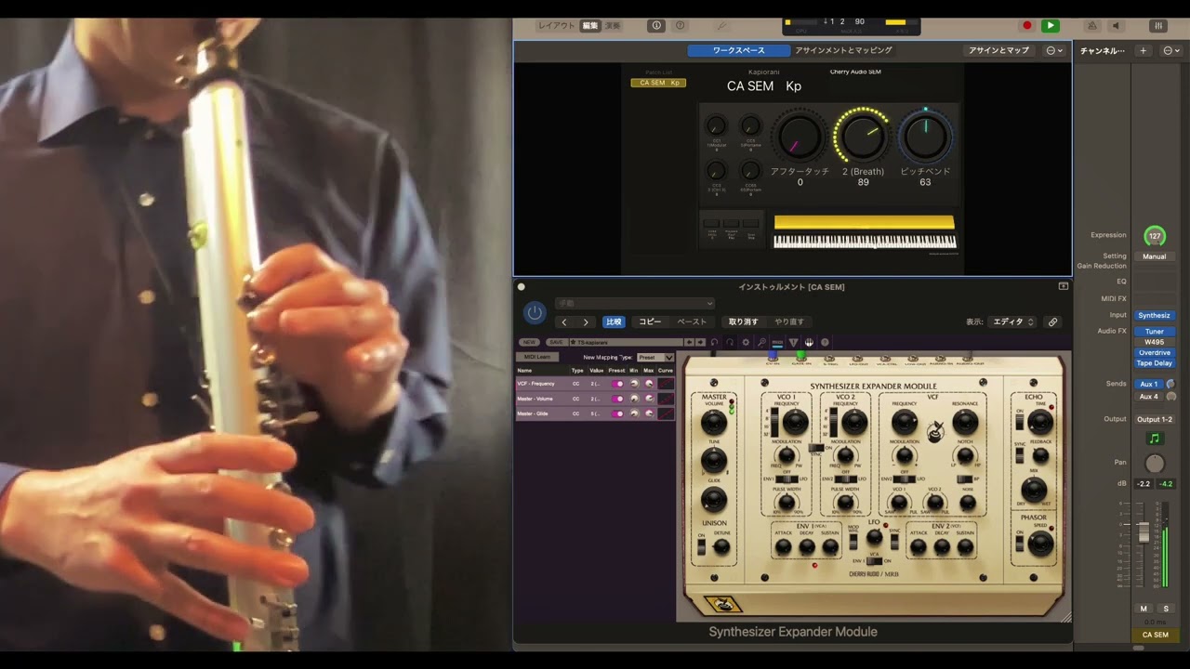
Task: Click the Cherry Audio logo badge on the synth
Action: point(723,604)
